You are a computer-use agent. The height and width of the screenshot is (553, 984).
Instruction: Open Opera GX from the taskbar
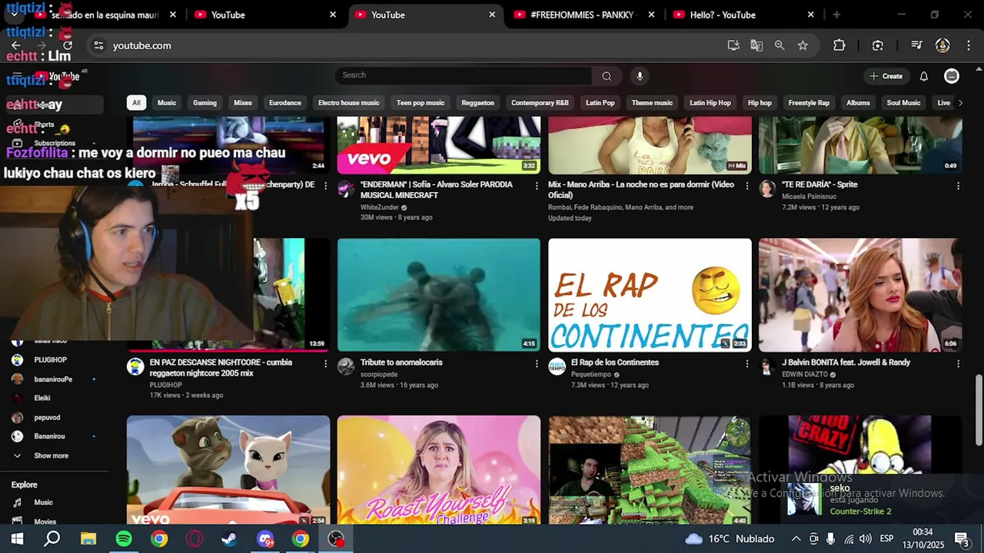194,539
